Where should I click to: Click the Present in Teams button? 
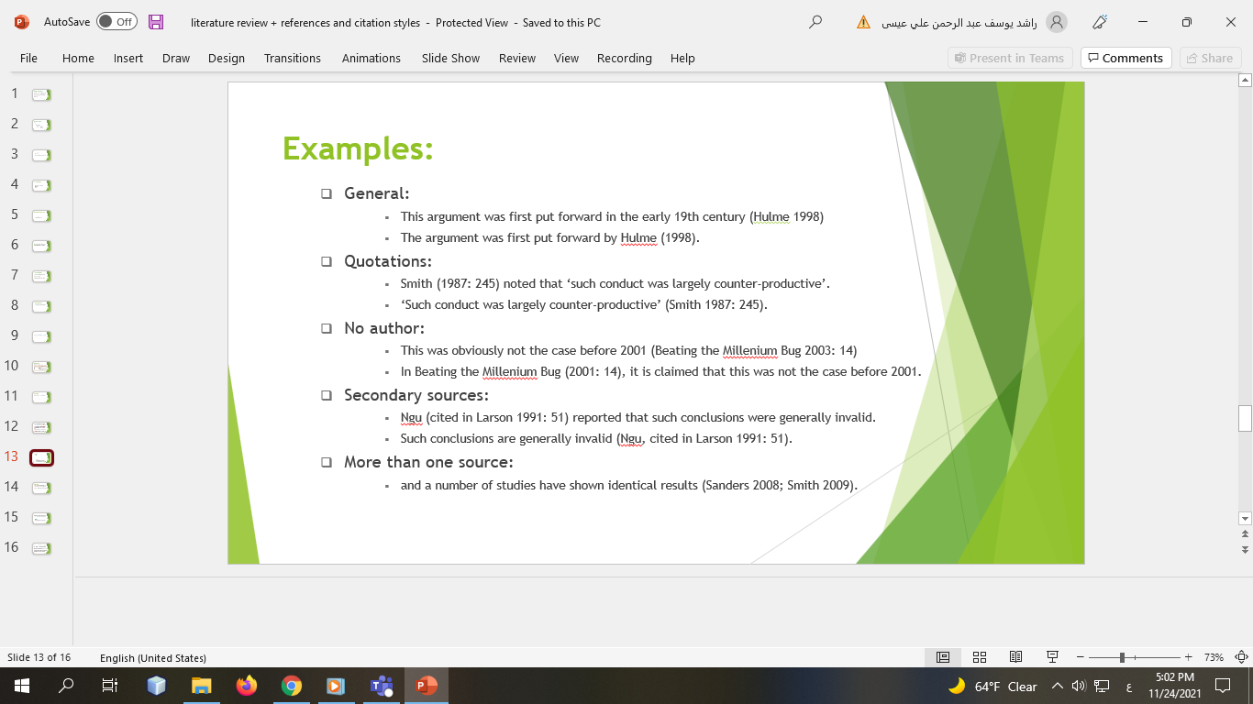point(1010,58)
